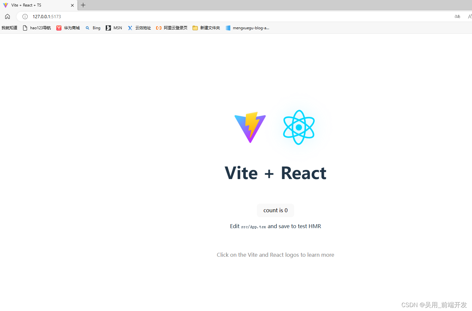This screenshot has width=472, height=311.
Task: Open site information icon in address bar
Action: pos(25,17)
